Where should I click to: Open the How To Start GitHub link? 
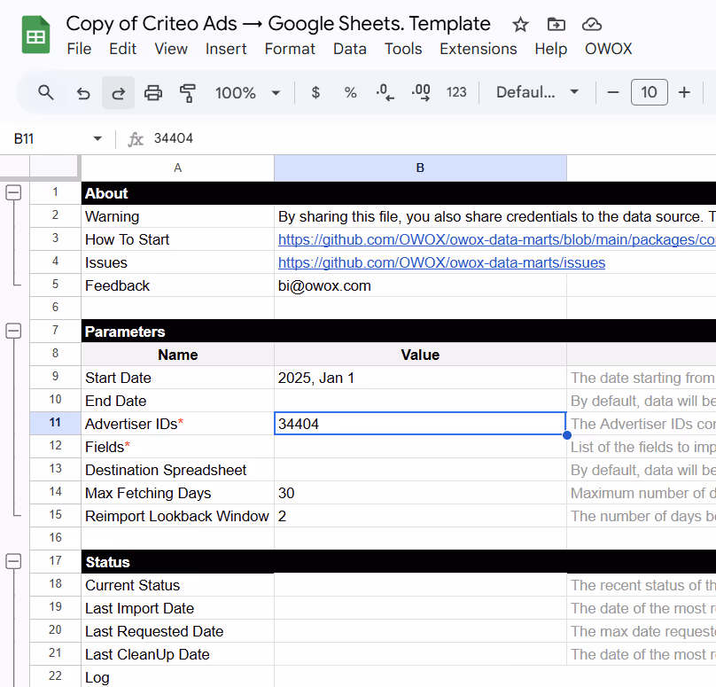(x=443, y=238)
